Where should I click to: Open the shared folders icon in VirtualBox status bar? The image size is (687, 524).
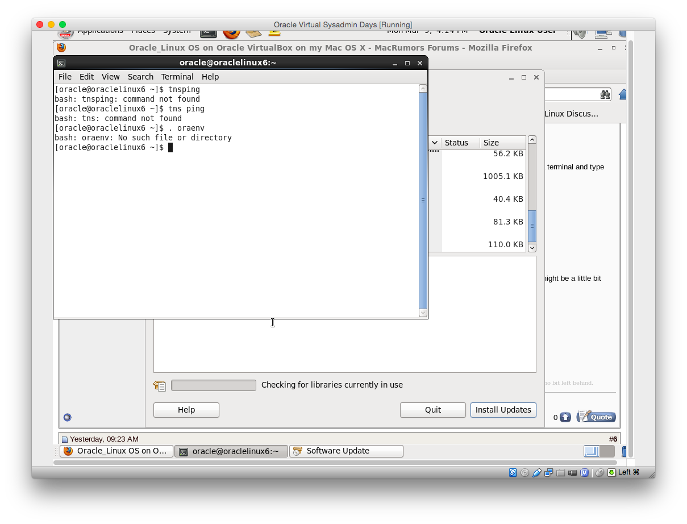pos(560,472)
